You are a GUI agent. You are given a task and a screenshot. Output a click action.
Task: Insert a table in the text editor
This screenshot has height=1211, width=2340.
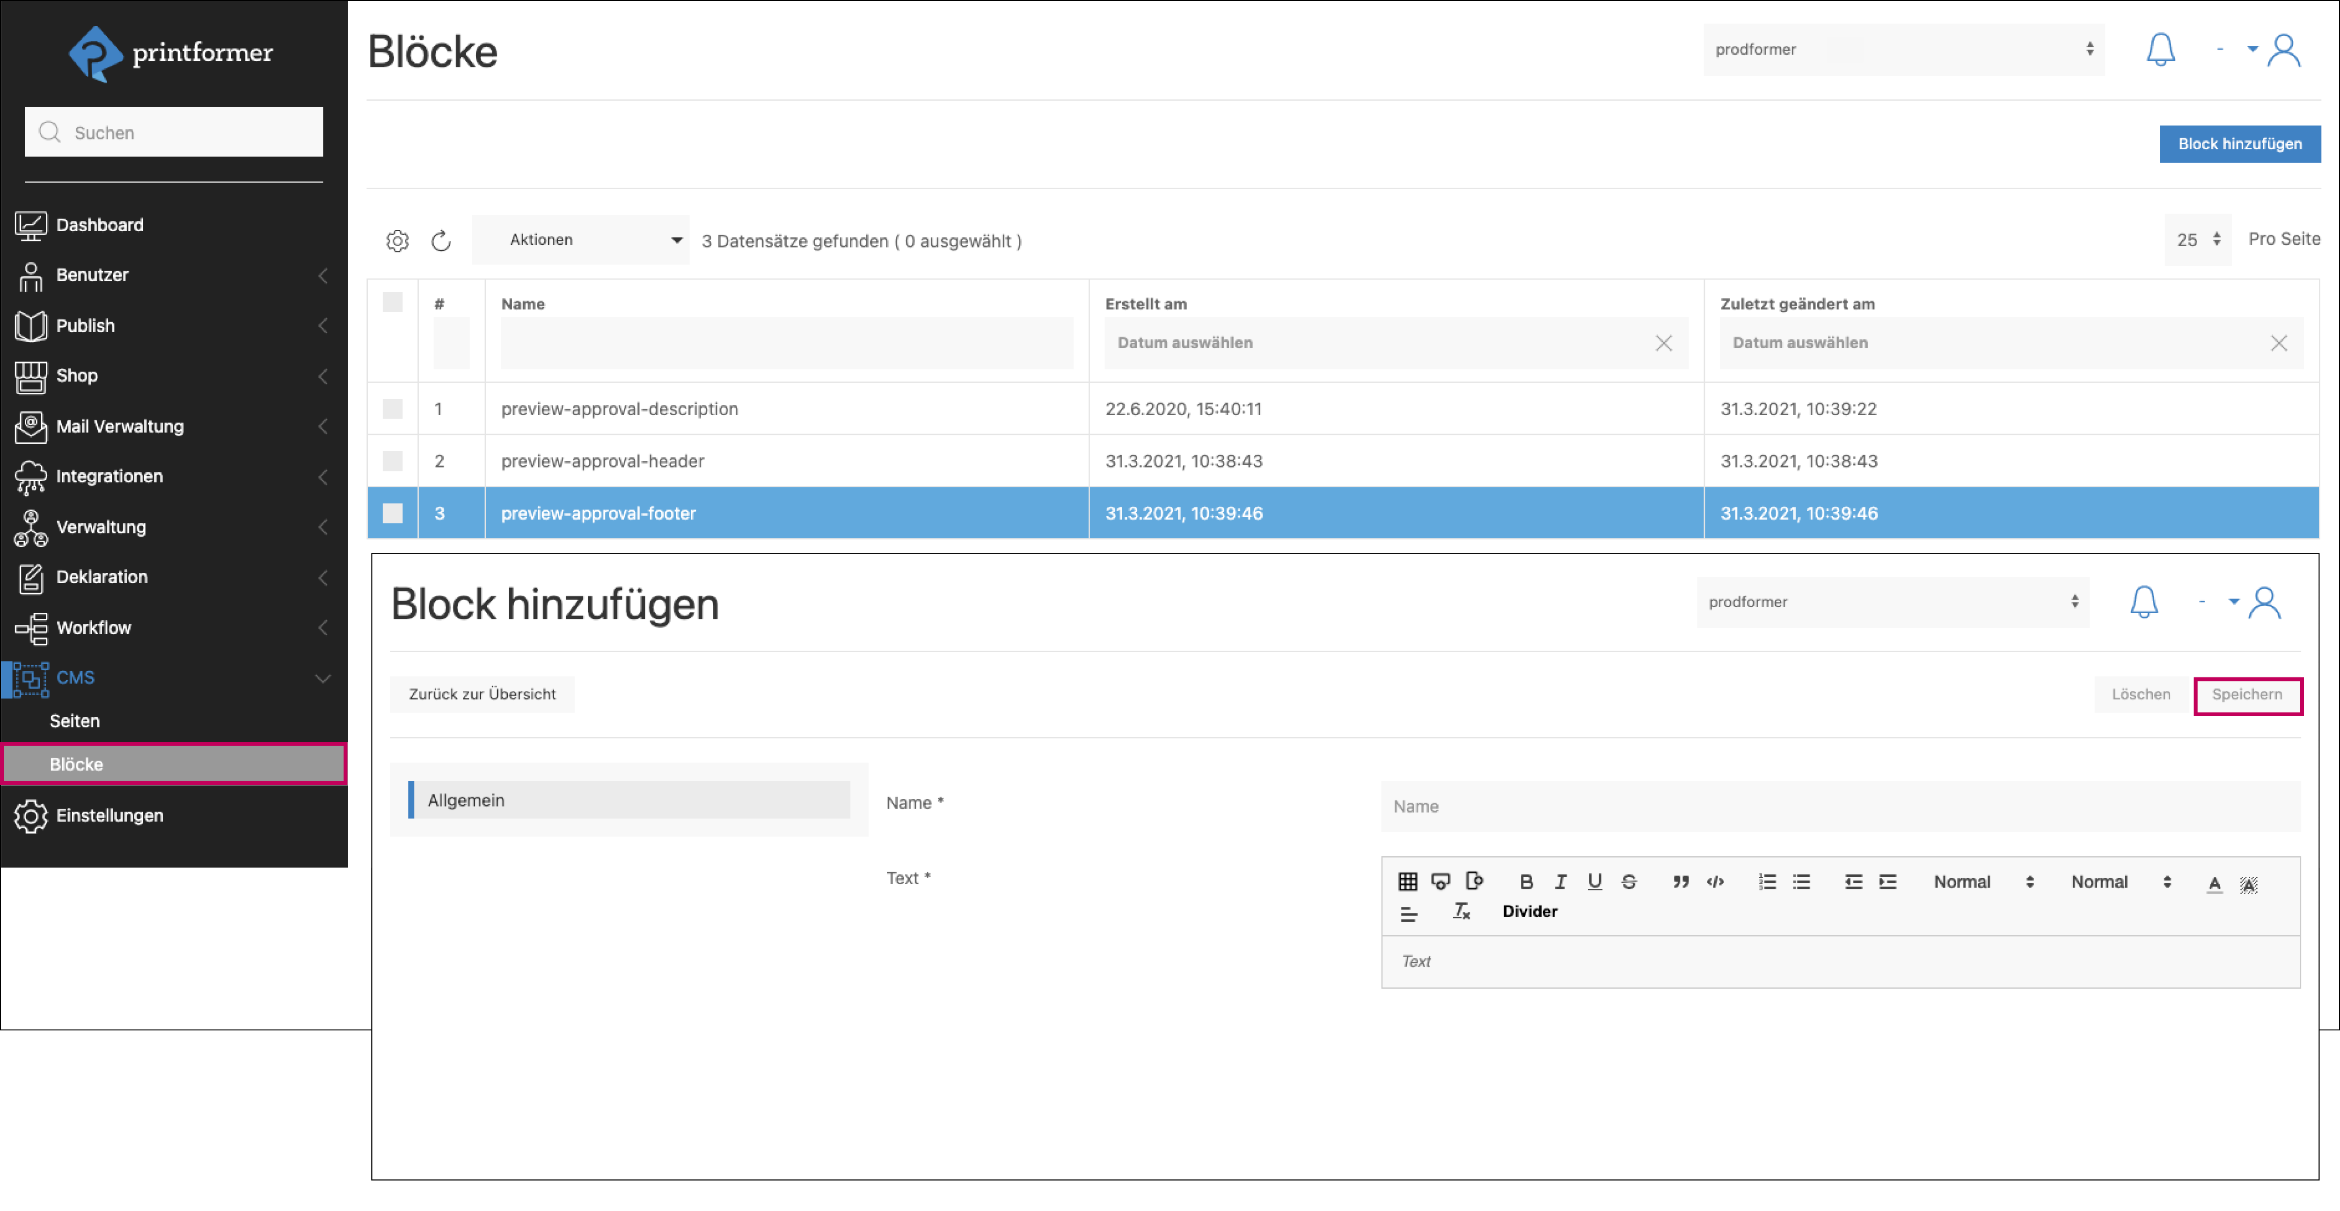pos(1407,881)
